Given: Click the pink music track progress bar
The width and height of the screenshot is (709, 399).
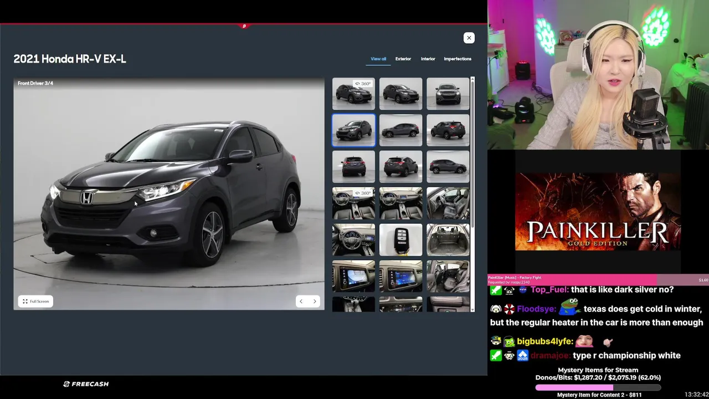Looking at the screenshot, I should (x=598, y=280).
